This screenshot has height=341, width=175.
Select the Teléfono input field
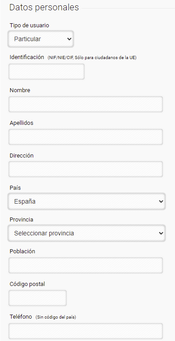point(85,331)
